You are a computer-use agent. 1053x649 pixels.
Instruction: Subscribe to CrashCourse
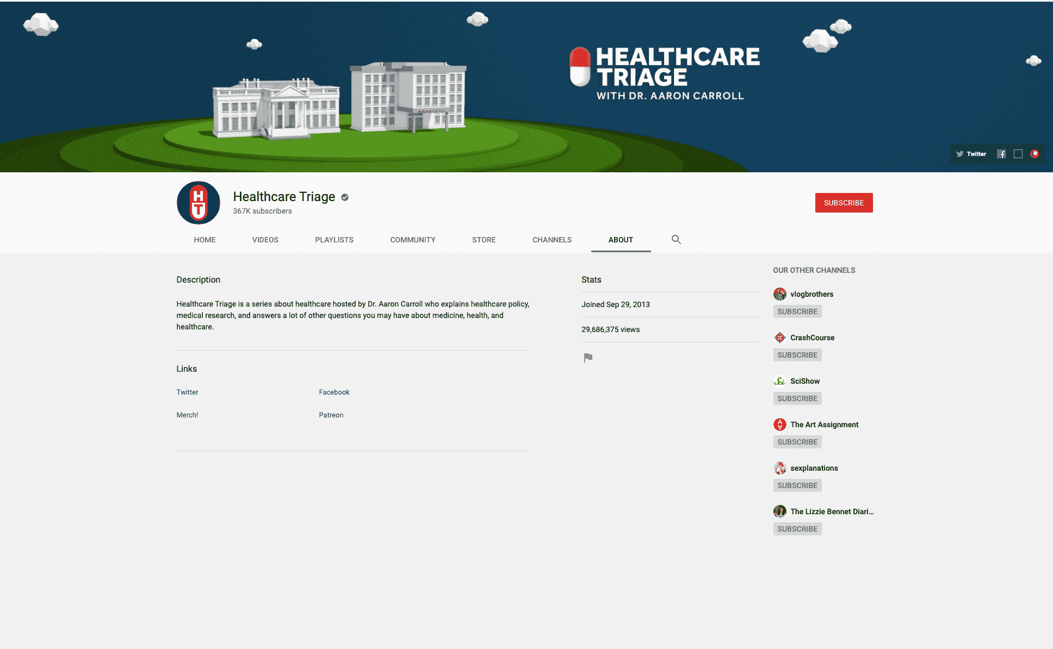[797, 355]
